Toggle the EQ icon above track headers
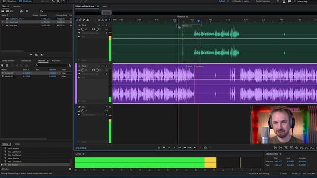The image size is (317, 178). click(88, 20)
